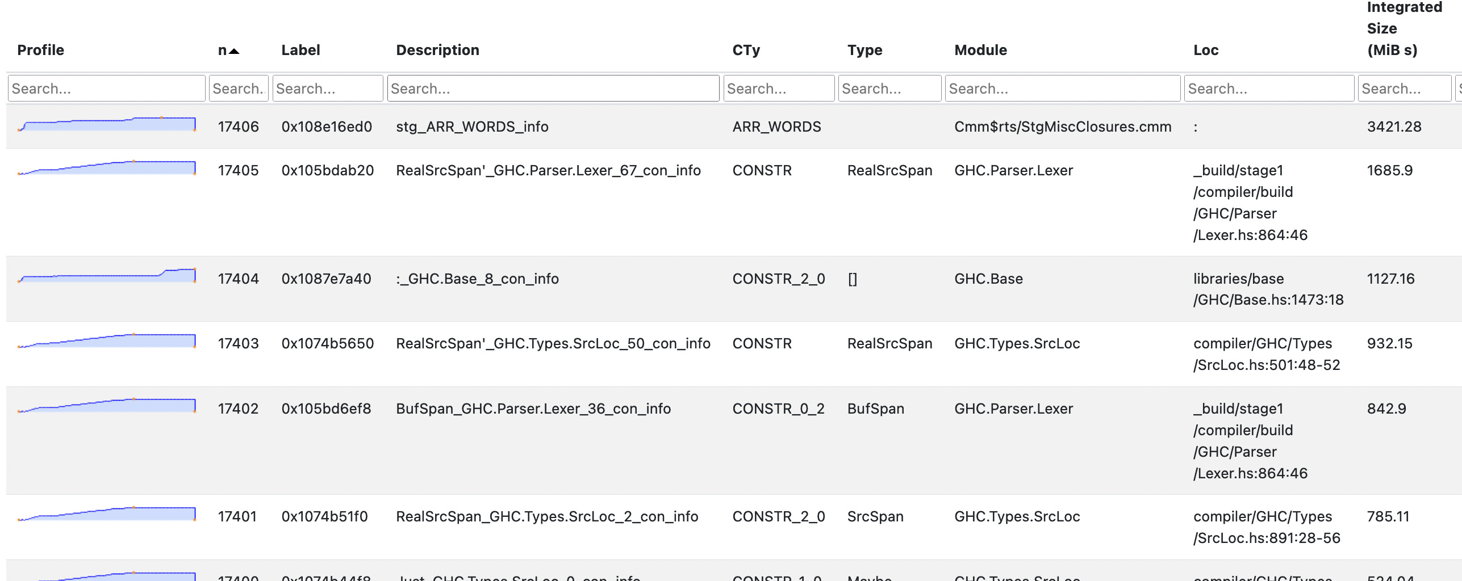The height and width of the screenshot is (581, 1462).
Task: Open profile sparkline for row 17405
Action: [x=107, y=168]
